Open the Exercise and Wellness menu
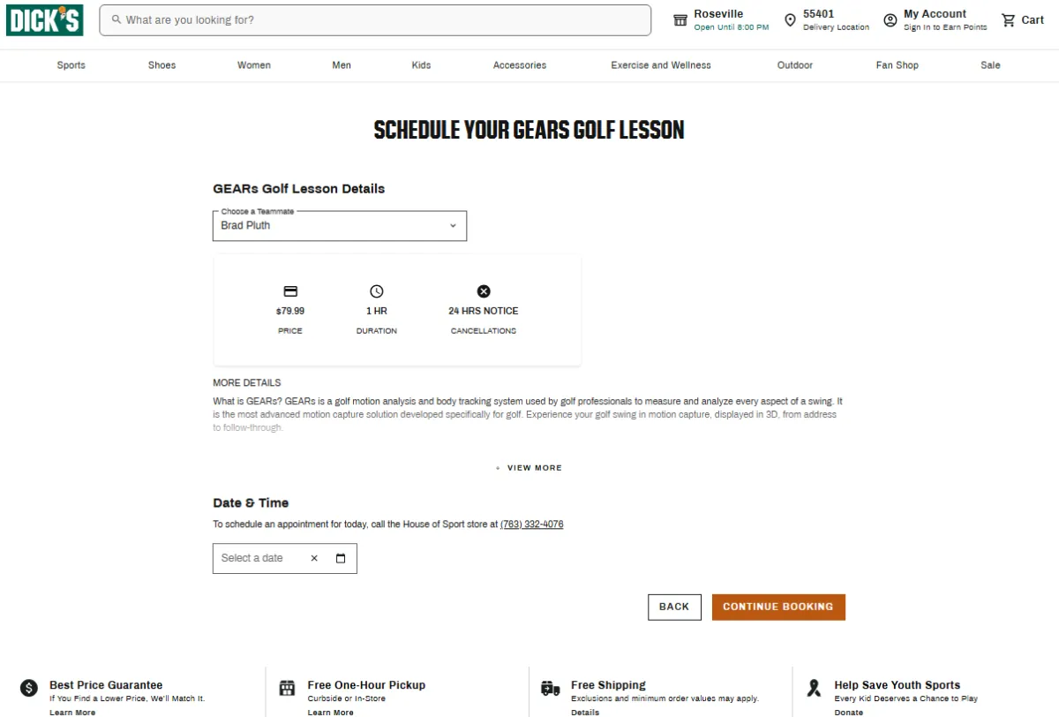 [x=661, y=65]
